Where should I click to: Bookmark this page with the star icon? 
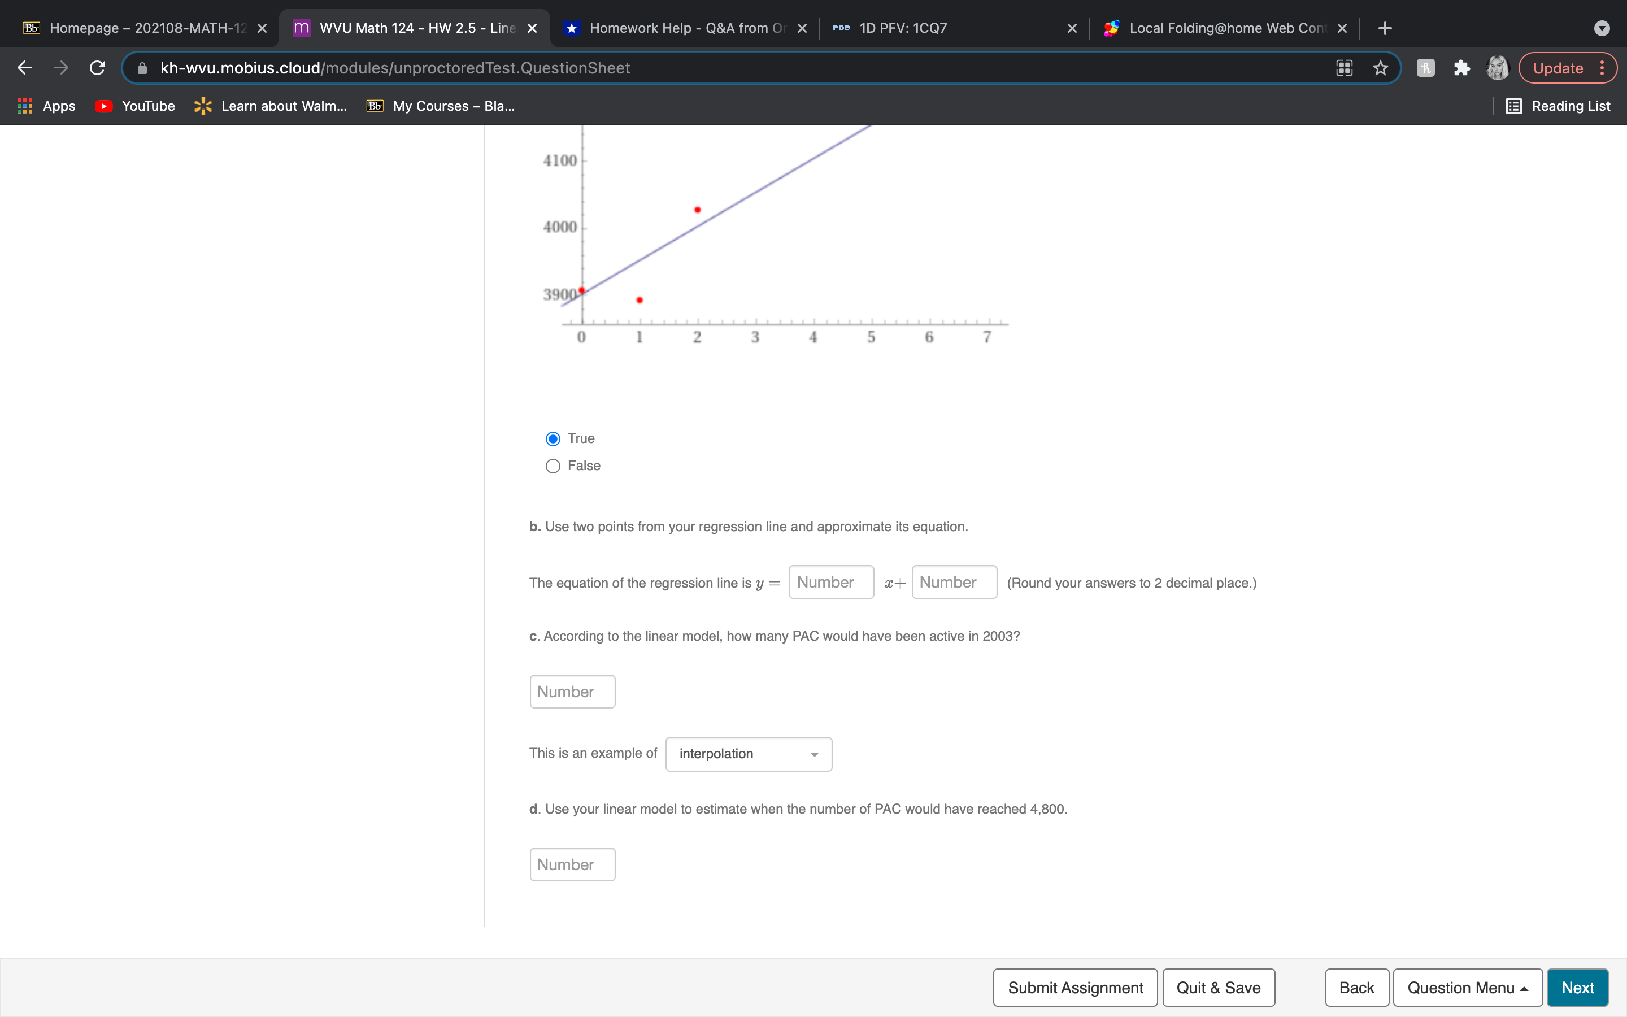pos(1380,67)
